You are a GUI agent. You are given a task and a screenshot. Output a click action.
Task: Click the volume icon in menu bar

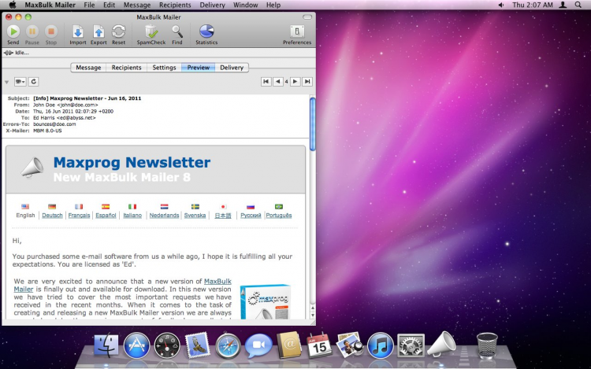[x=501, y=5]
